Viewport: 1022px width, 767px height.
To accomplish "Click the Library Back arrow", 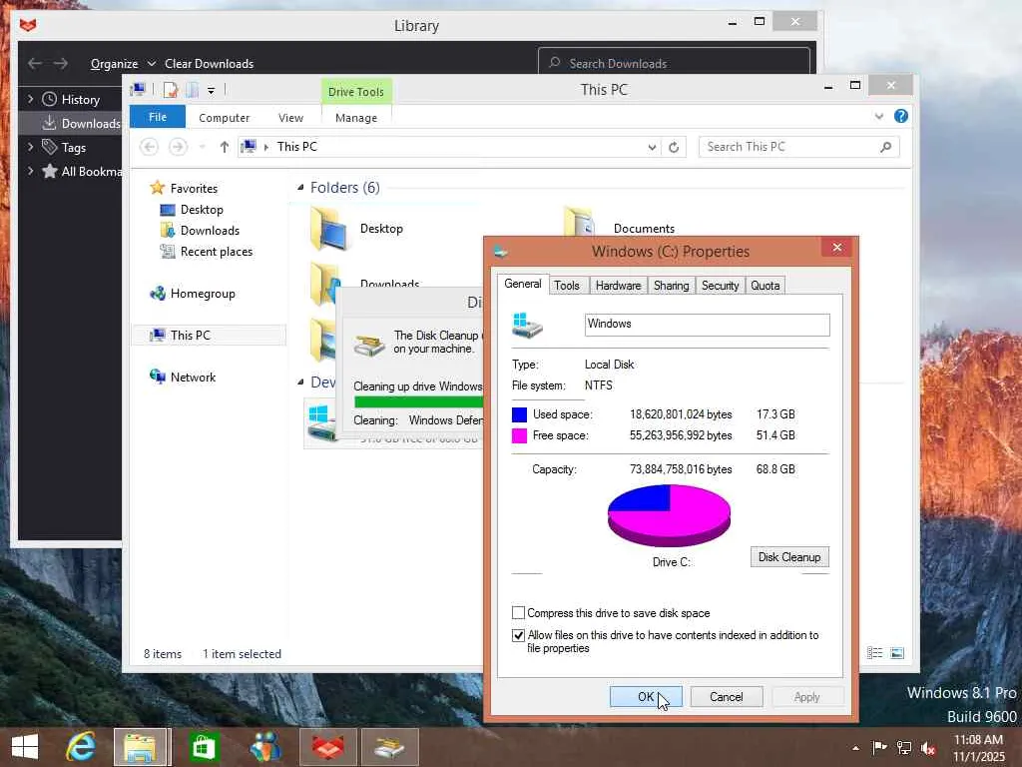I will pos(35,63).
